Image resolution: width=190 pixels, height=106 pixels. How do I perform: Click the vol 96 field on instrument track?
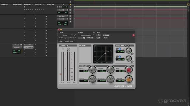pyautogui.click(x=17, y=51)
